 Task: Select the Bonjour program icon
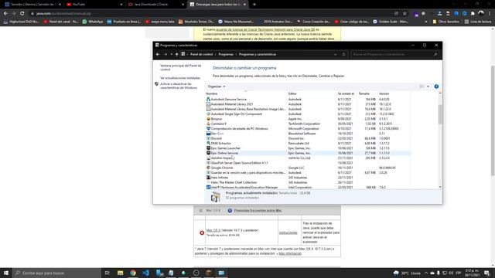(208, 119)
